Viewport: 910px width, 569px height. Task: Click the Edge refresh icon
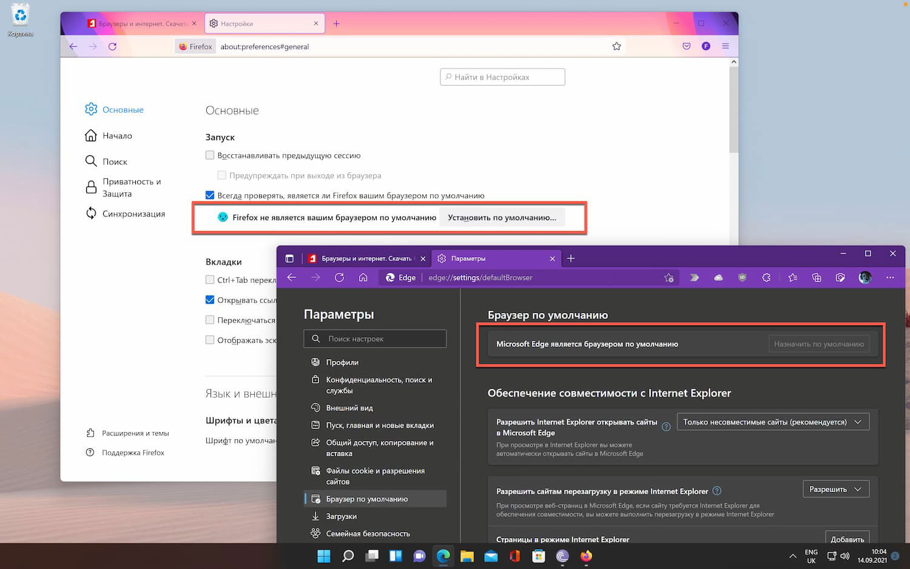(339, 277)
